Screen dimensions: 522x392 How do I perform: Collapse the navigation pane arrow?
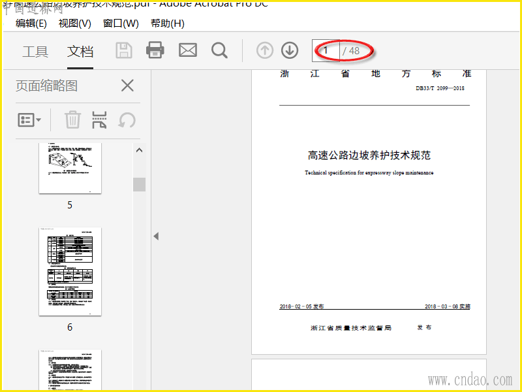click(156, 236)
